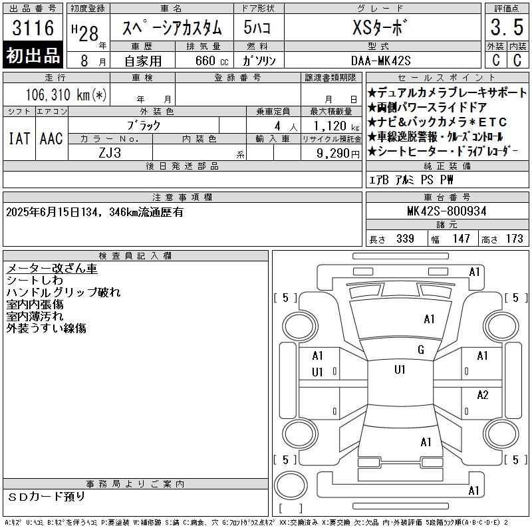This screenshot has height=532, width=532.
Task: Click the 2025年6月15日 mileage history note
Action: coord(94,213)
